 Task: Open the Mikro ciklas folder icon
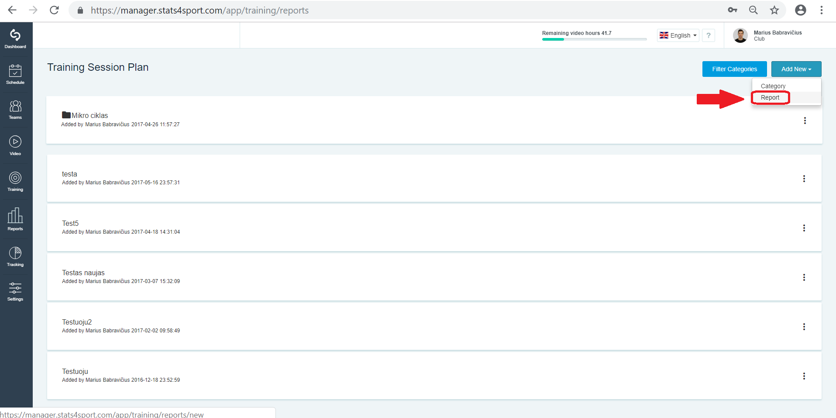coord(66,115)
